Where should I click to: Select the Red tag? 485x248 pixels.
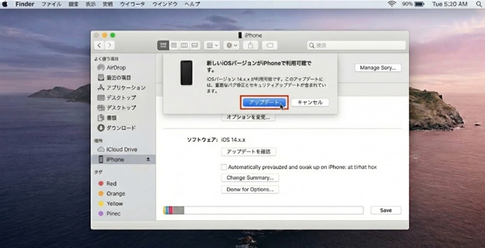click(107, 184)
